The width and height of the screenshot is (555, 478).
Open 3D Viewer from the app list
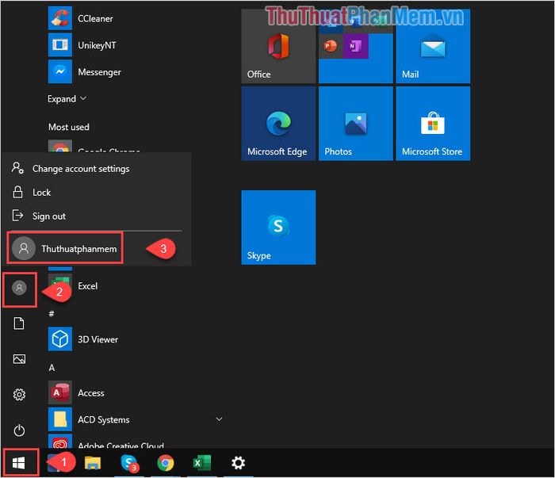tap(83, 339)
